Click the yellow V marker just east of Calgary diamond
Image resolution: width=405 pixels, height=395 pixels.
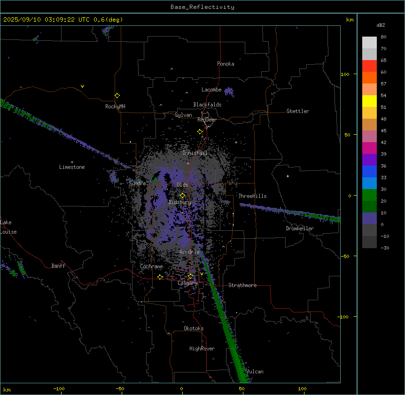202,274
